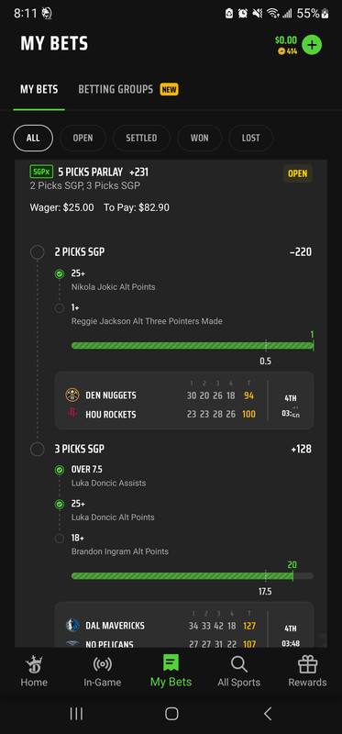
Task: Filter bets by Won
Action: [199, 139]
